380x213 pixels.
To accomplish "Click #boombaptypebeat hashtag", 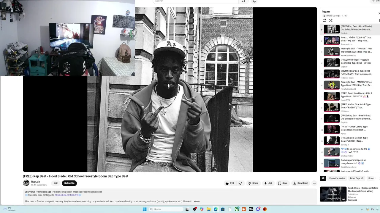I will click(x=92, y=192).
